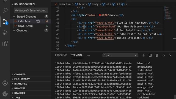Click the commit message input field
Screen dimensions: 176x99
pos(31,10)
